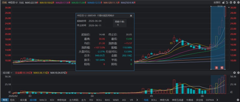This screenshot has width=240, height=102.
Task: Click the MA20:17.50 legend value
Action: point(63,2)
